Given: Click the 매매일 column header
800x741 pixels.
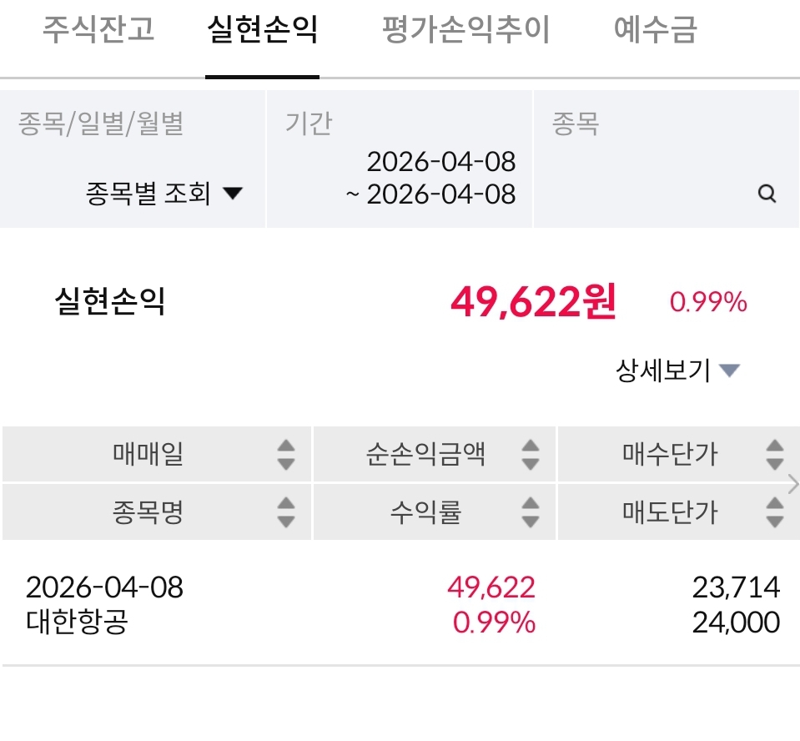Looking at the screenshot, I should click(148, 455).
